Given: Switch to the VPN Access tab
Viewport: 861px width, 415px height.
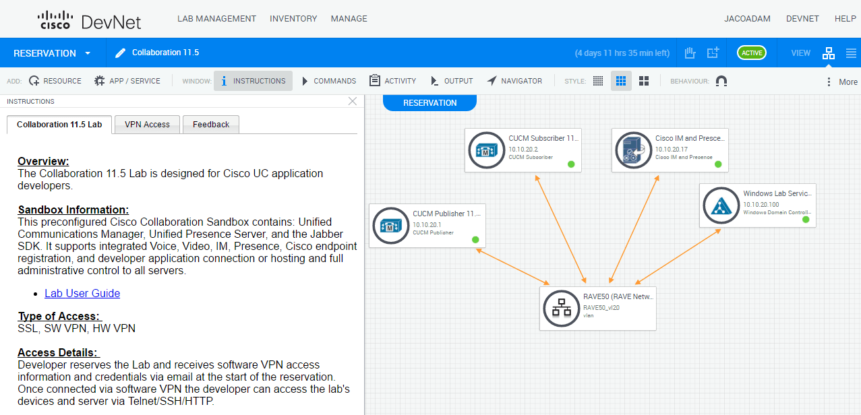Looking at the screenshot, I should 146,125.
